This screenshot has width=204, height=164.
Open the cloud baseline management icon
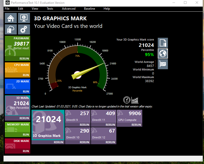click(x=11, y=29)
